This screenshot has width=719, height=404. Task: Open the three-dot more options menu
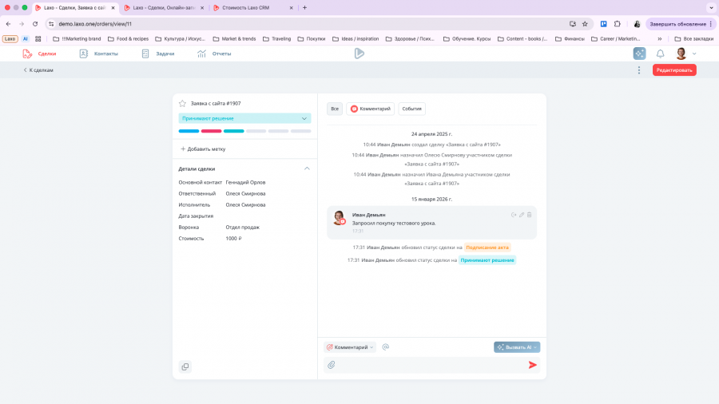click(639, 70)
